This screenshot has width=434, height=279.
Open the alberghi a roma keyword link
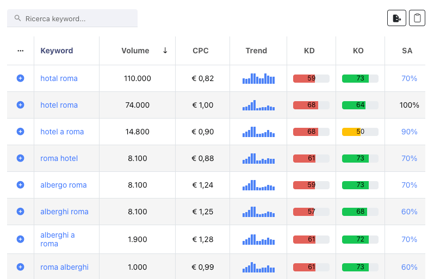58,239
